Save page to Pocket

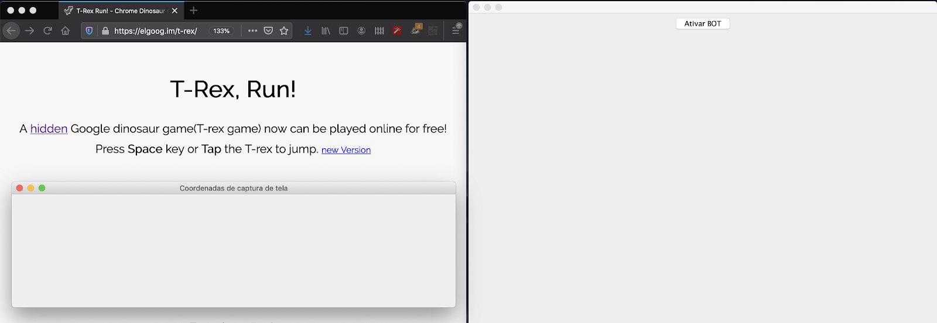[x=268, y=31]
